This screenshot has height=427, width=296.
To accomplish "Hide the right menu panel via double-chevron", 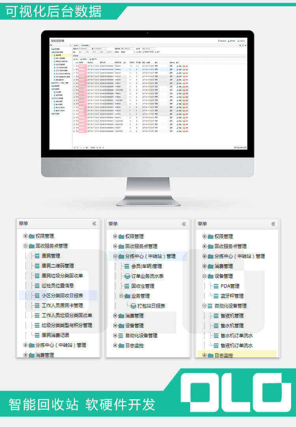I will (x=273, y=224).
